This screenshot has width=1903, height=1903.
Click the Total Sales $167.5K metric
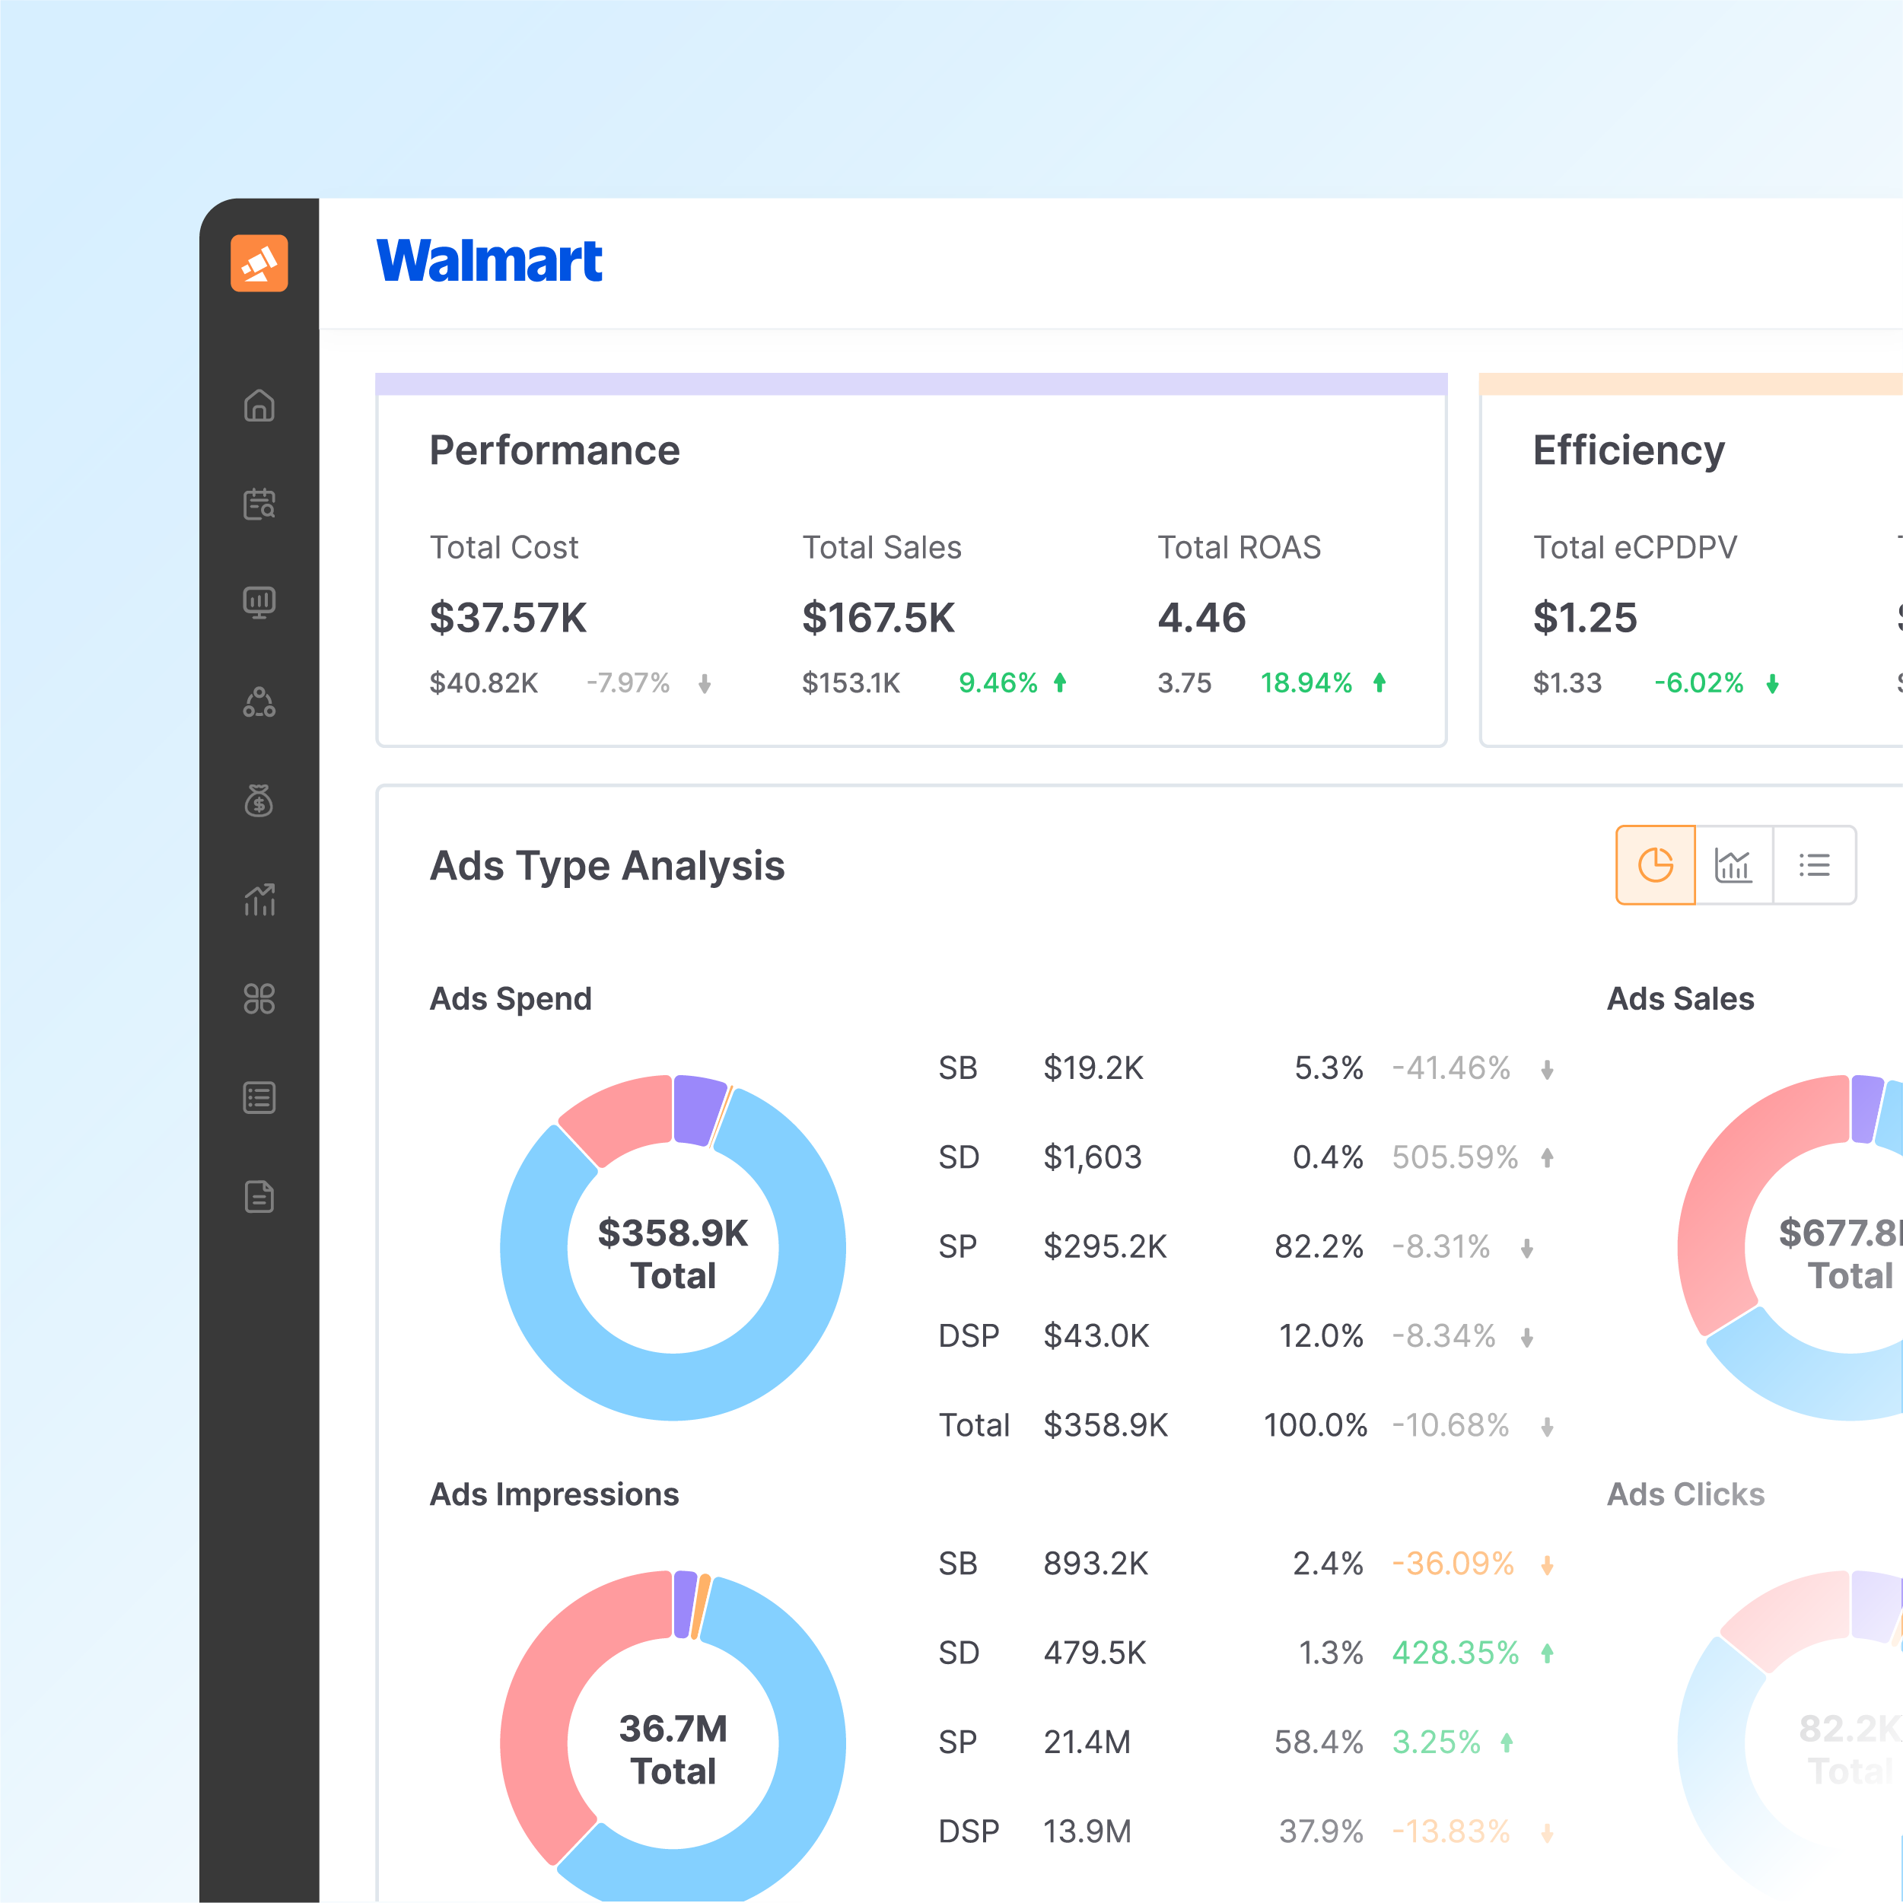click(x=877, y=618)
